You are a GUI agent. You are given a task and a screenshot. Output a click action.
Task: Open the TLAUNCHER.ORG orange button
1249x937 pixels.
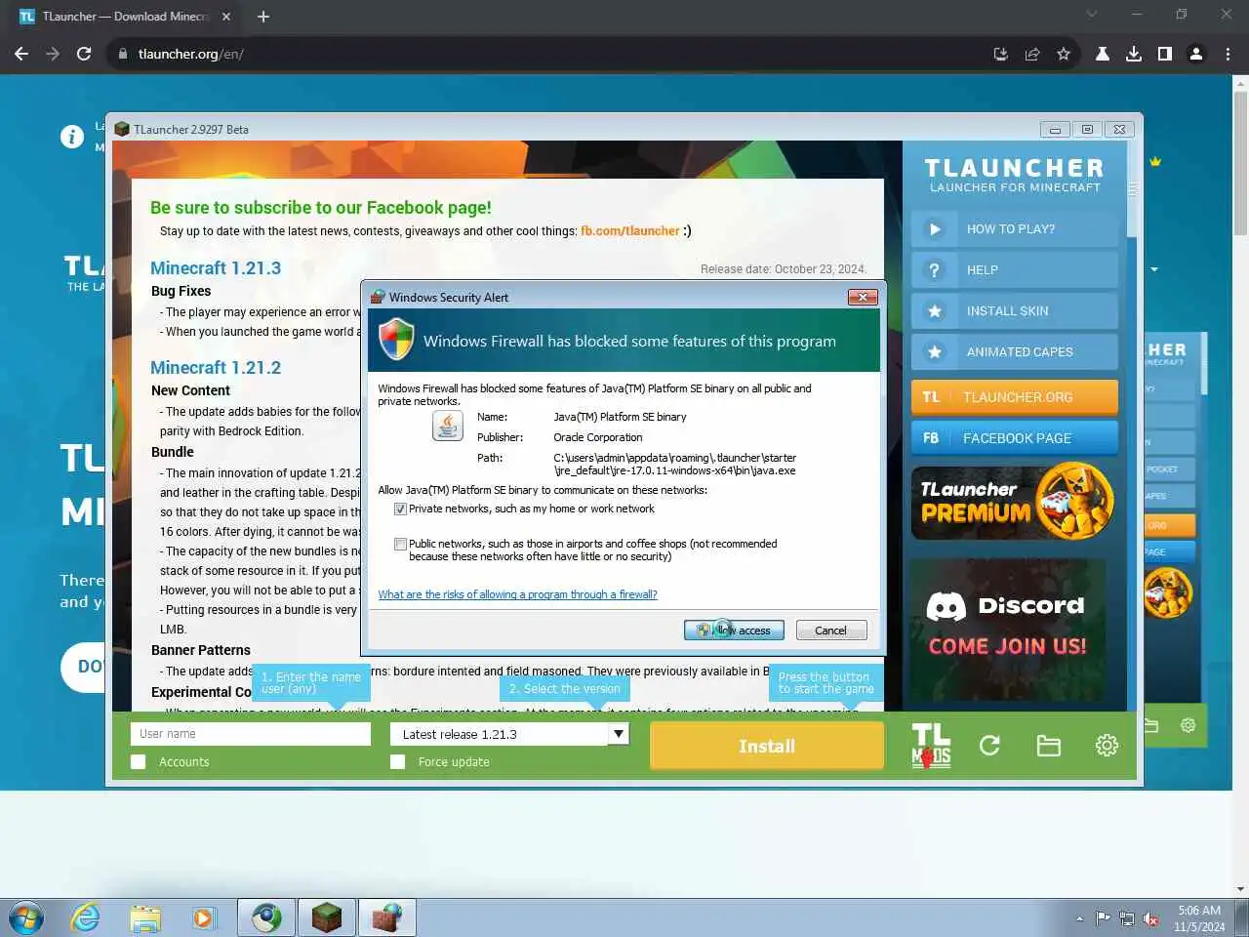[1015, 397]
